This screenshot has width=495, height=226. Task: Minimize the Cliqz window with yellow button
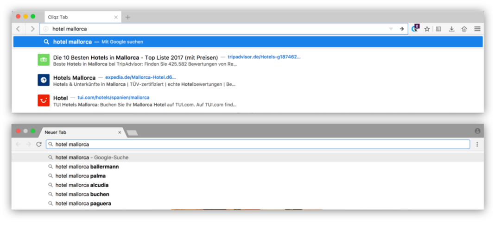tap(25, 16)
